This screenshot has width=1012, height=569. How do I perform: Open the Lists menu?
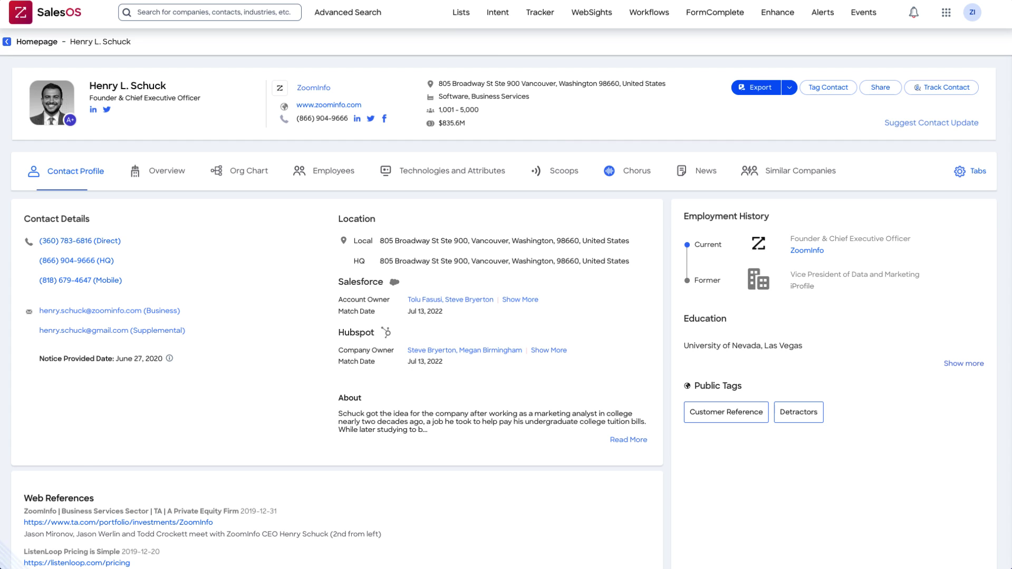coord(461,12)
